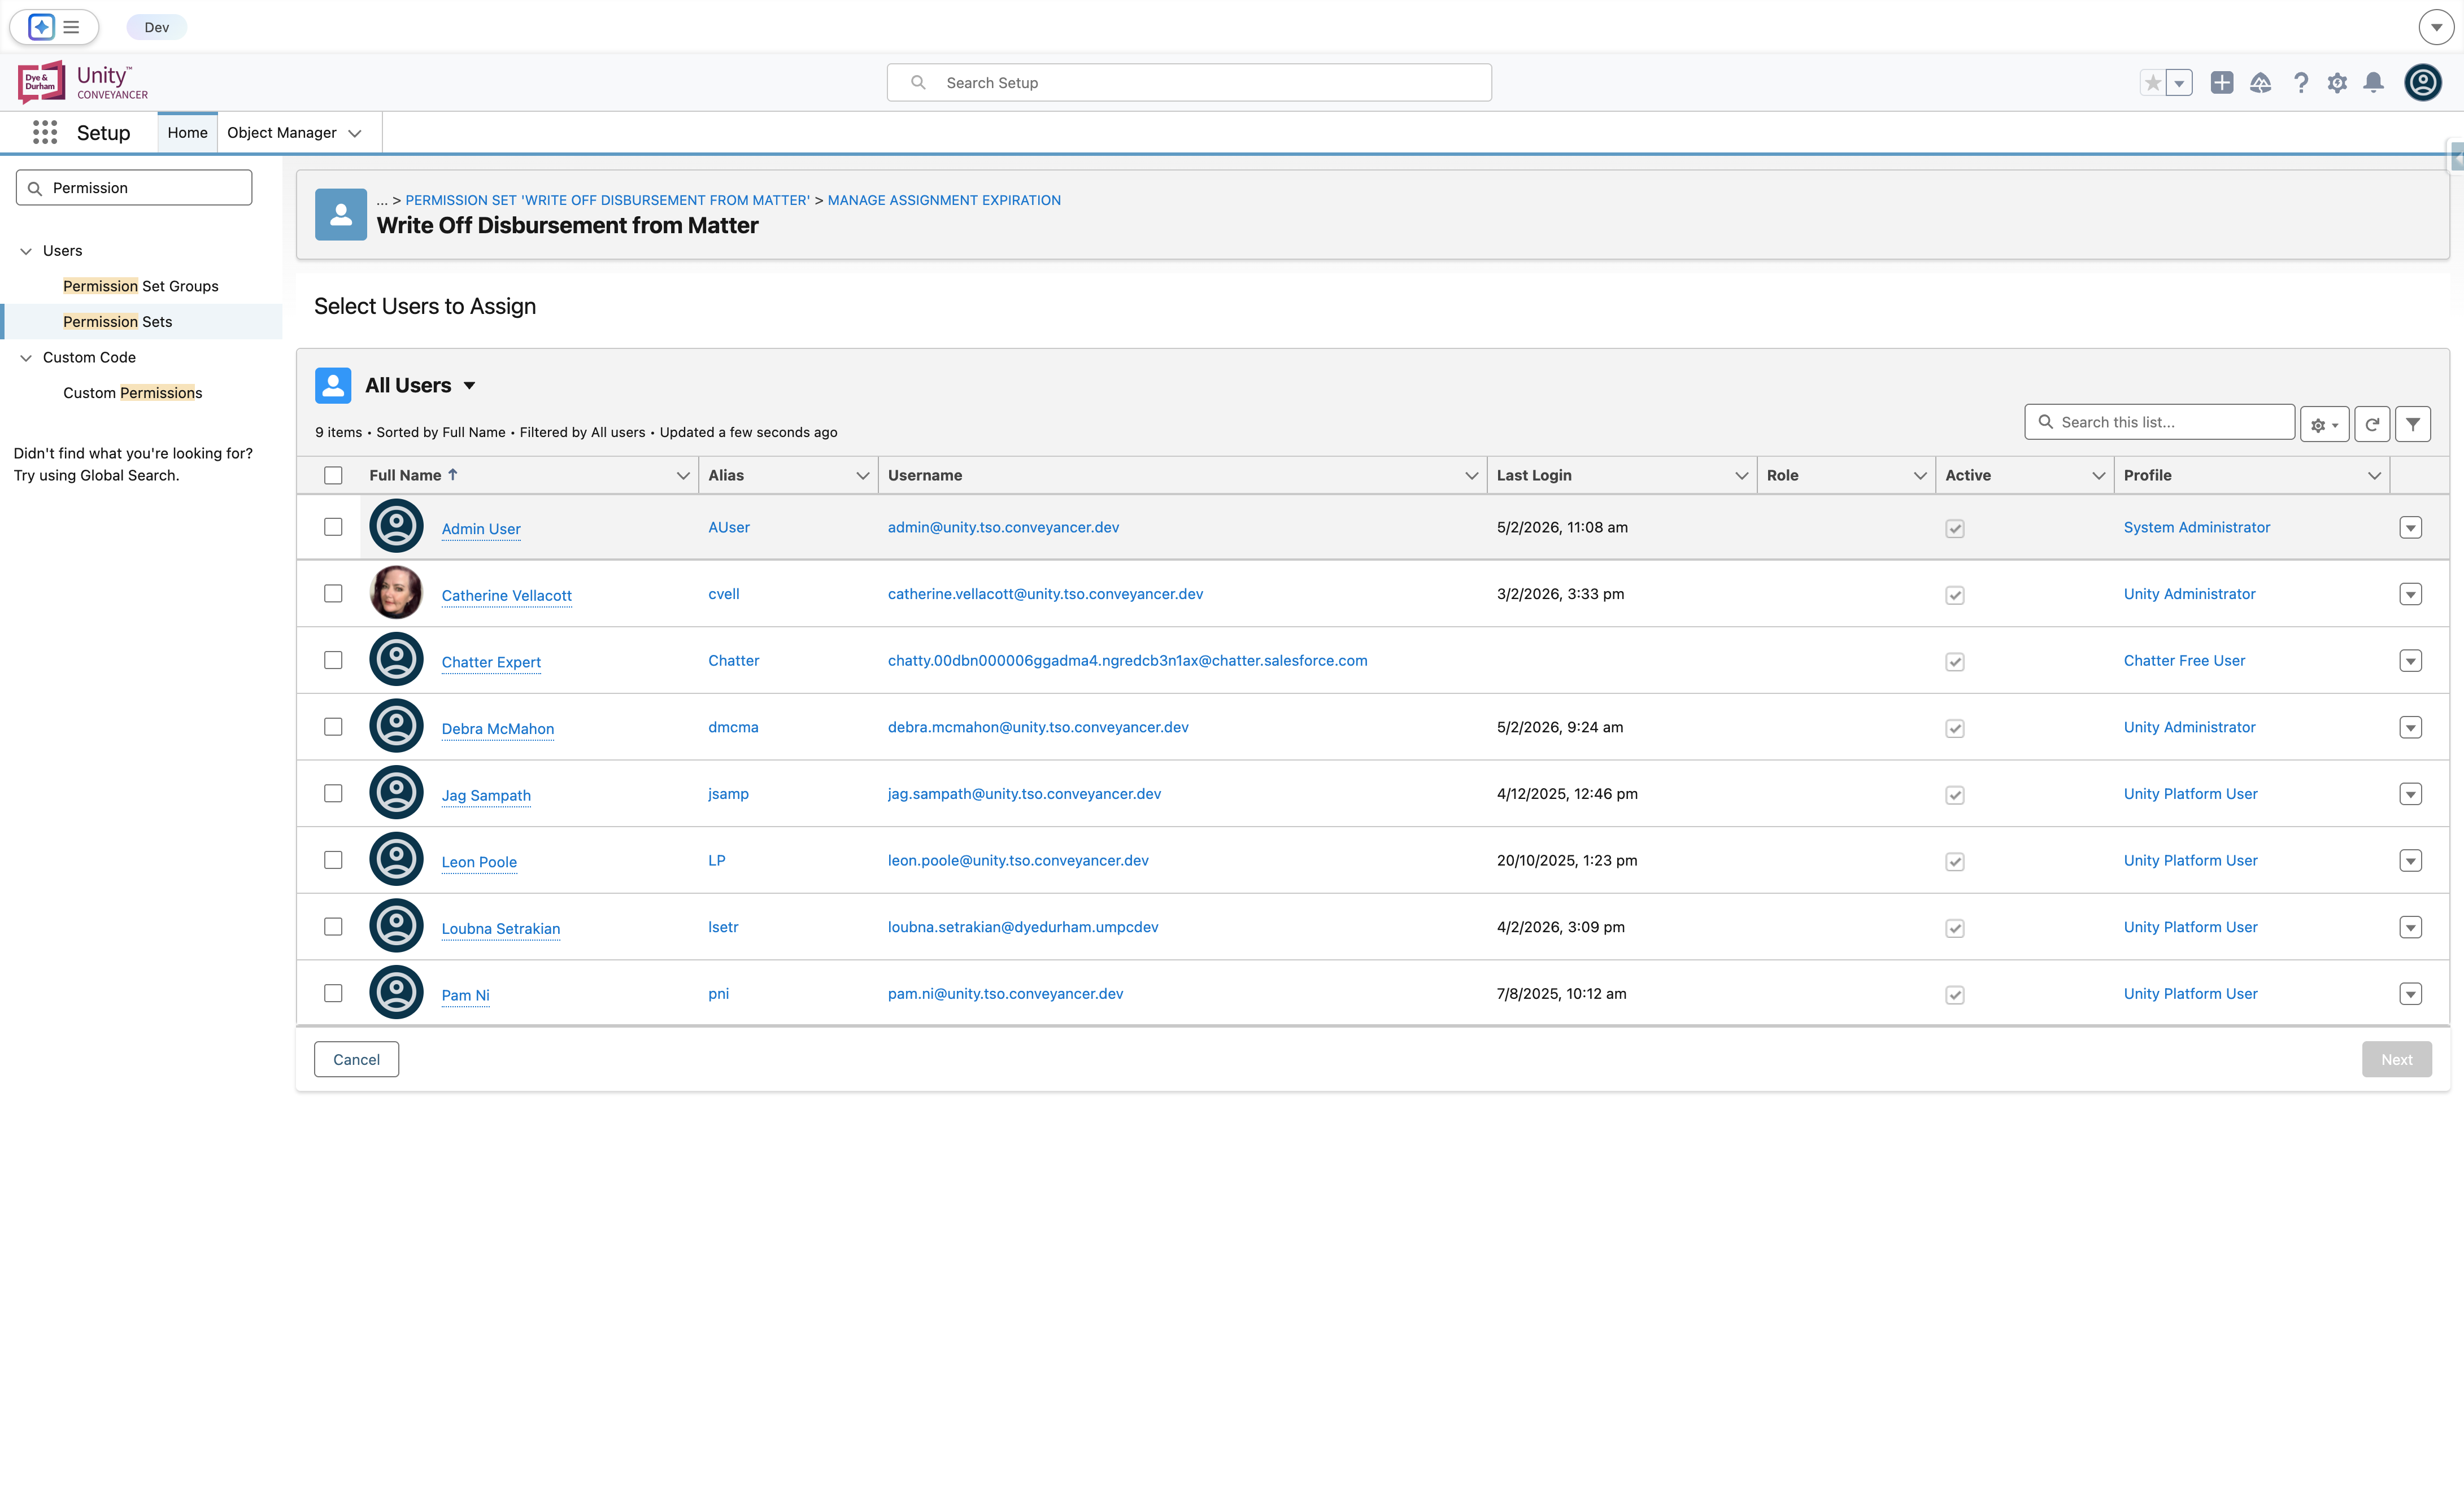Open the Object Manager tab
This screenshot has height=1494, width=2464.
281,133
